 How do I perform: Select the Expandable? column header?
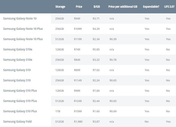(151, 6)
